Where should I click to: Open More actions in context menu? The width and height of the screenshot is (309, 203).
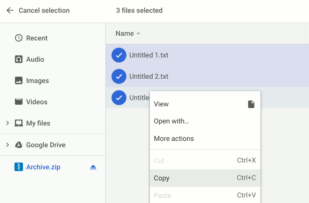(x=174, y=138)
